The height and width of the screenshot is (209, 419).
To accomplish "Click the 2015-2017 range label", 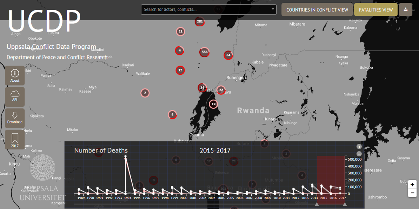I will point(215,150).
